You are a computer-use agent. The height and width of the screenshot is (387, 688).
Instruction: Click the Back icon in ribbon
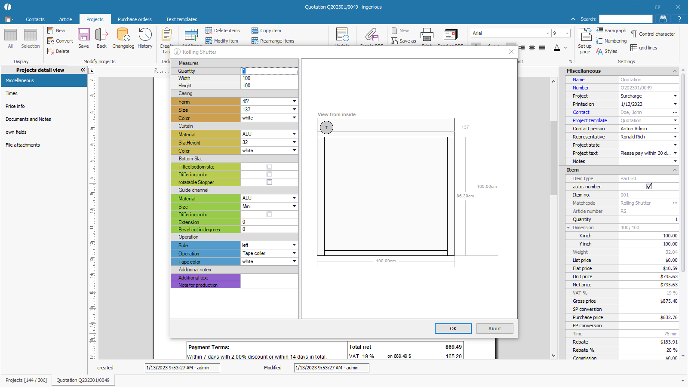(101, 38)
